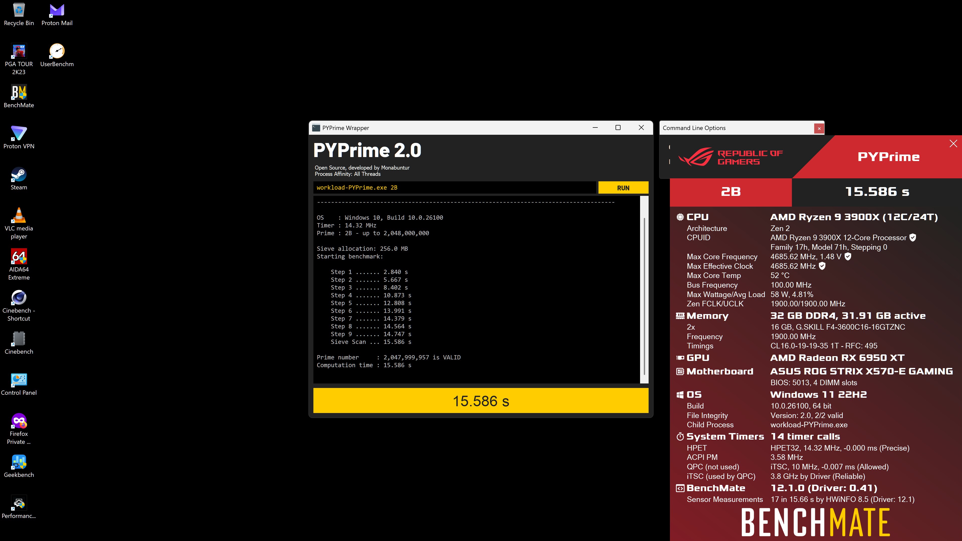
Task: Click the Process Affinity: All Threads text
Action: pos(347,174)
